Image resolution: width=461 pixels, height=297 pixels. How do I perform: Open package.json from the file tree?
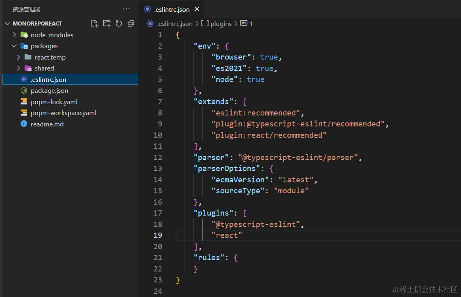pyautogui.click(x=49, y=91)
